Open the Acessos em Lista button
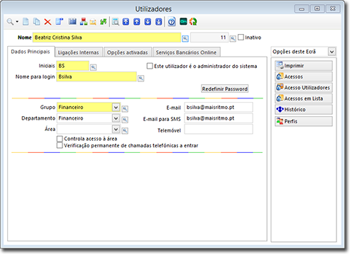This screenshot has height=257, width=352. [304, 98]
